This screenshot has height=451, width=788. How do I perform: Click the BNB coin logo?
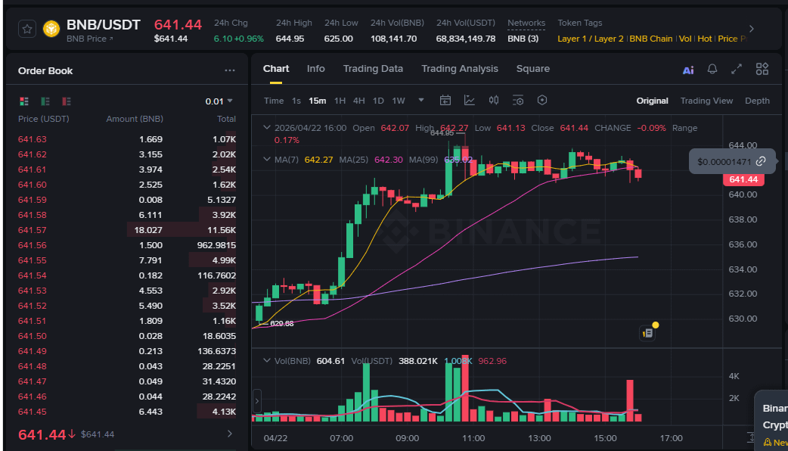[51, 30]
